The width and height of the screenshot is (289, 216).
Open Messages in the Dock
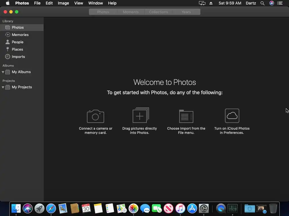[x=145, y=209]
